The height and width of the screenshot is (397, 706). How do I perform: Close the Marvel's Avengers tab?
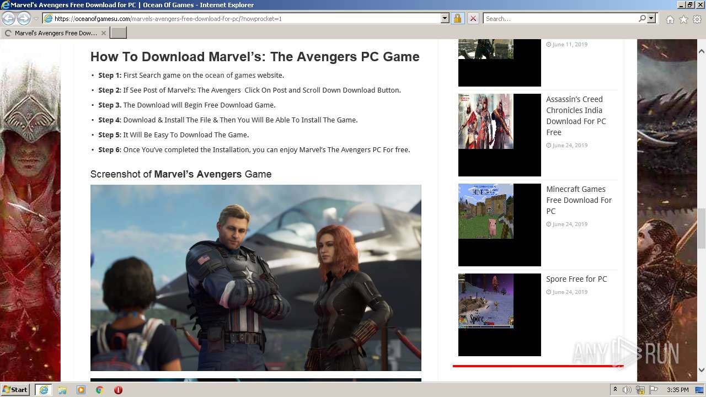tap(104, 33)
